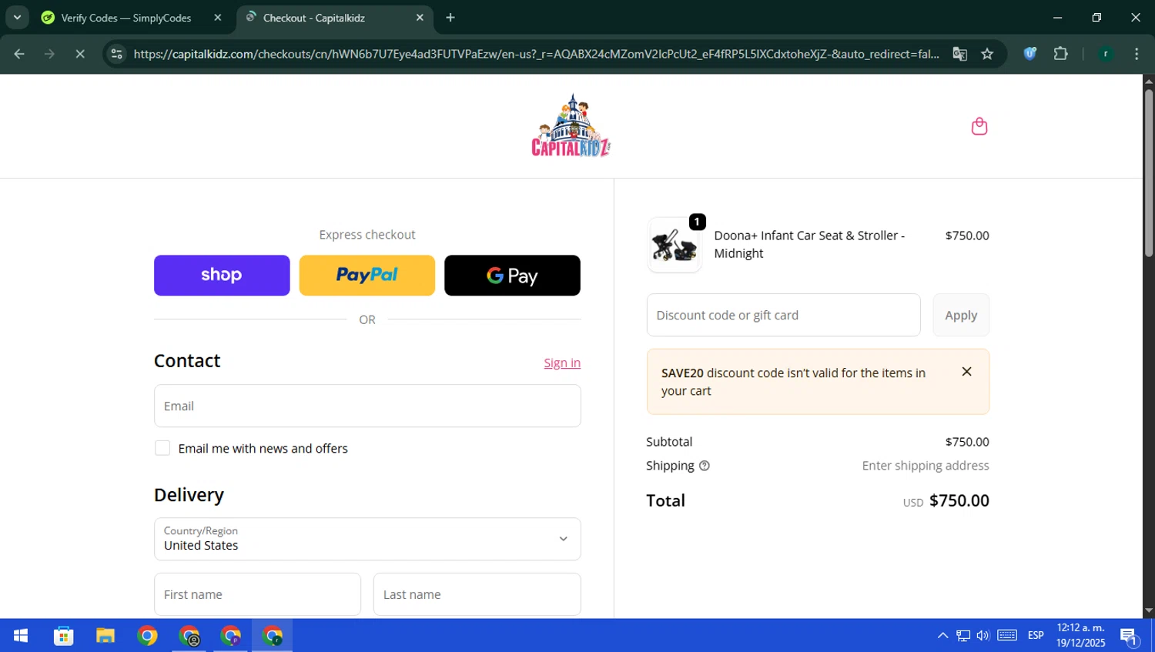The width and height of the screenshot is (1155, 652).
Task: Enable Email me with news and offers
Action: [x=162, y=448]
